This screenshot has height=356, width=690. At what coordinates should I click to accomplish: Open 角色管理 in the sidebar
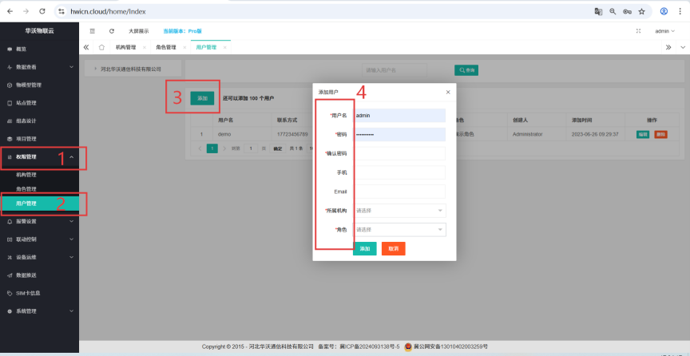point(26,189)
